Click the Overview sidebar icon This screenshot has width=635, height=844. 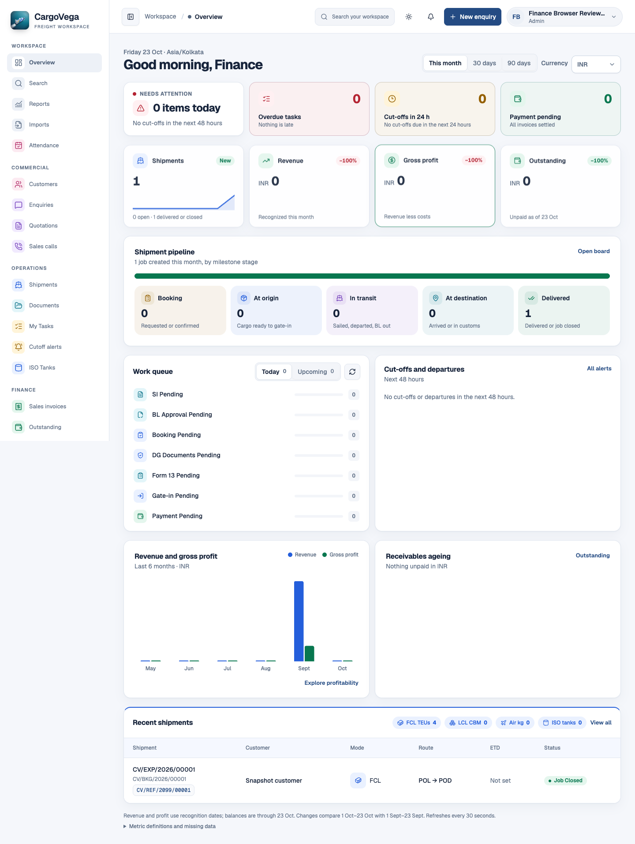point(19,63)
